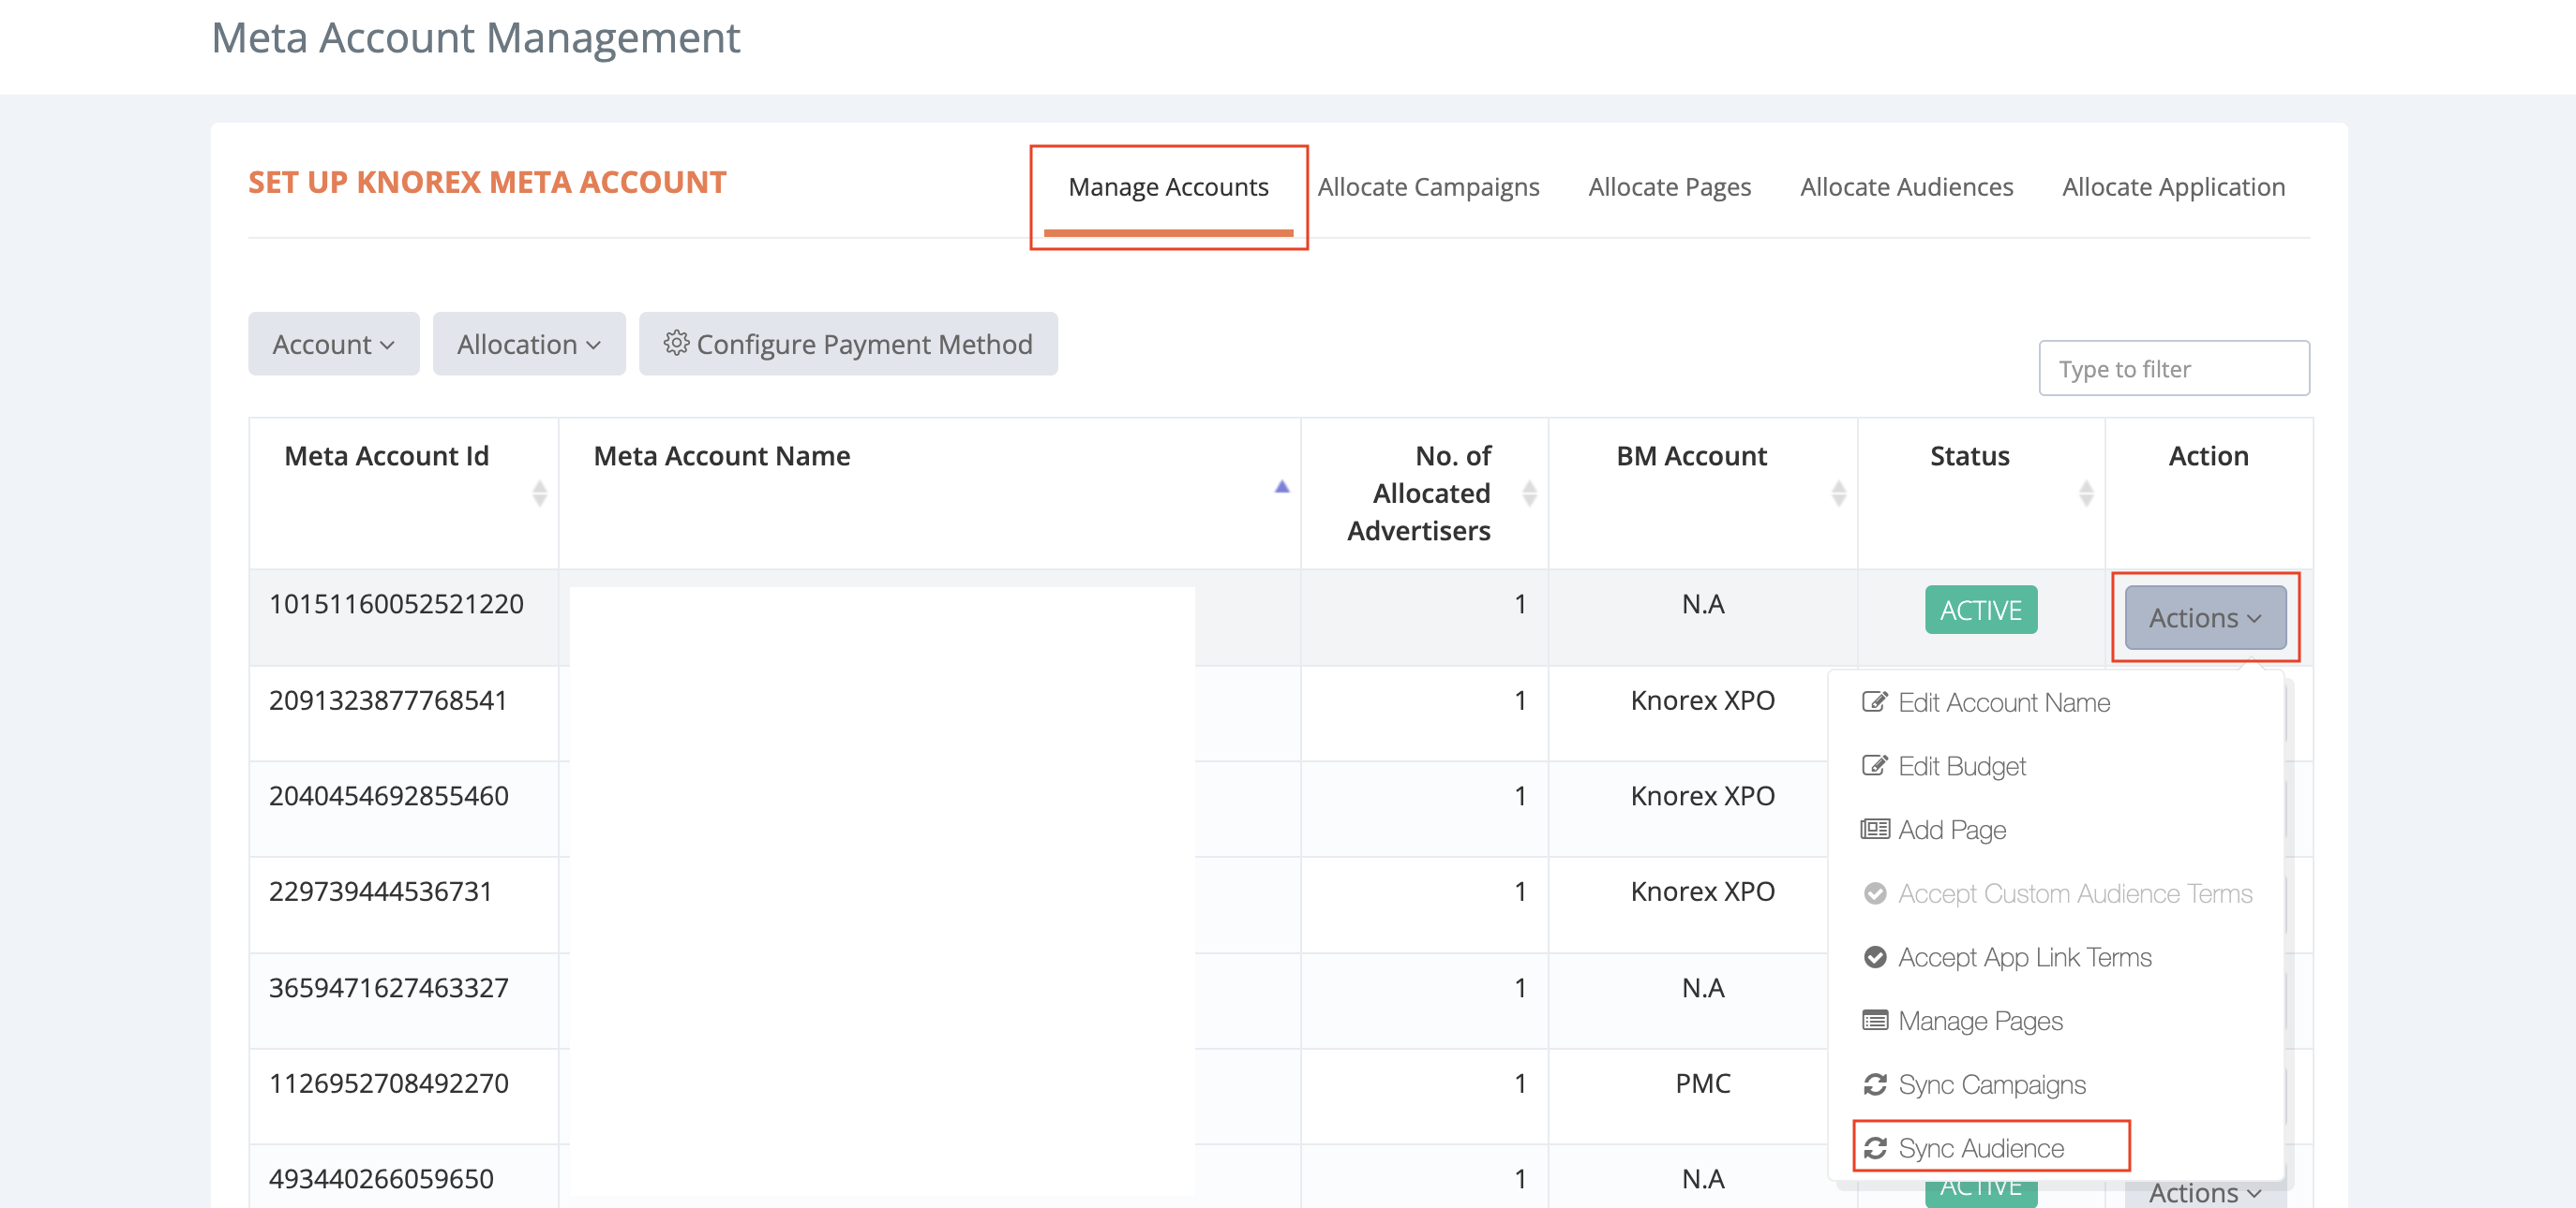This screenshot has width=2576, height=1208.
Task: Go to Allocate Application tab
Action: coord(2173,187)
